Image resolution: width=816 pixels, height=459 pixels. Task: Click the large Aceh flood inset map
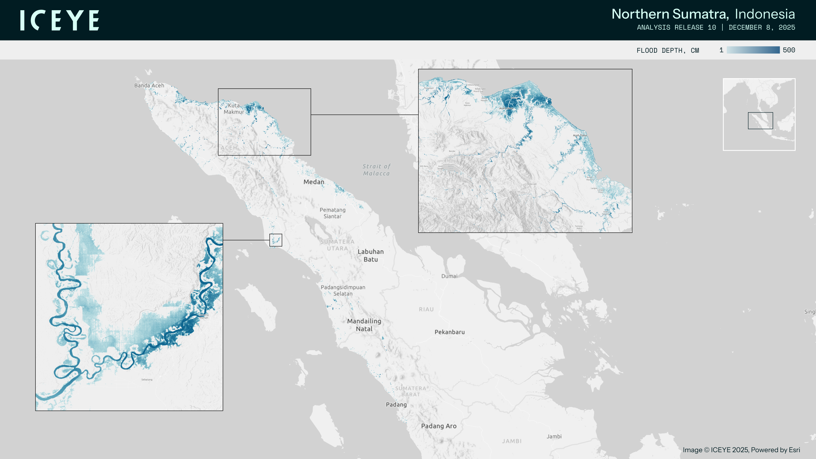pos(525,151)
